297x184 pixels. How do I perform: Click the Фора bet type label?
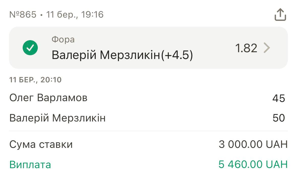point(63,39)
